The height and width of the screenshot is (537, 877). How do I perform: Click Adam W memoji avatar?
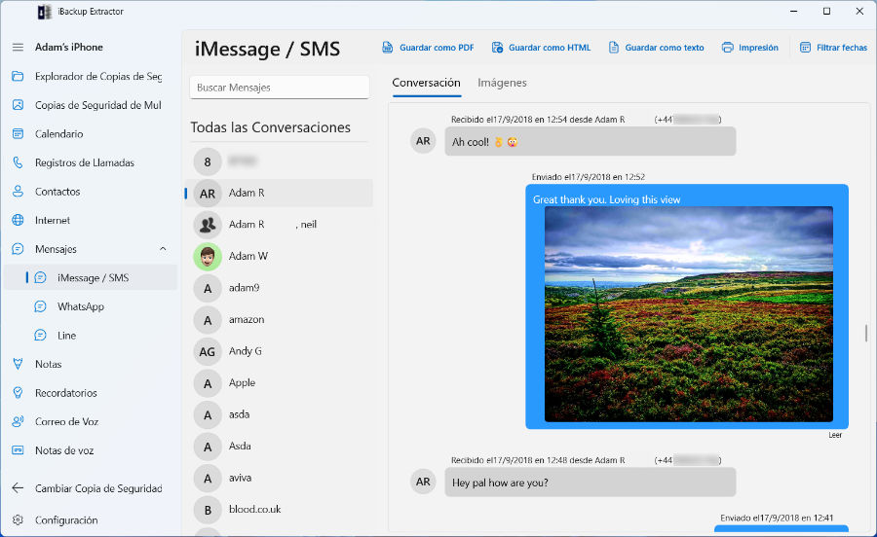tap(208, 256)
